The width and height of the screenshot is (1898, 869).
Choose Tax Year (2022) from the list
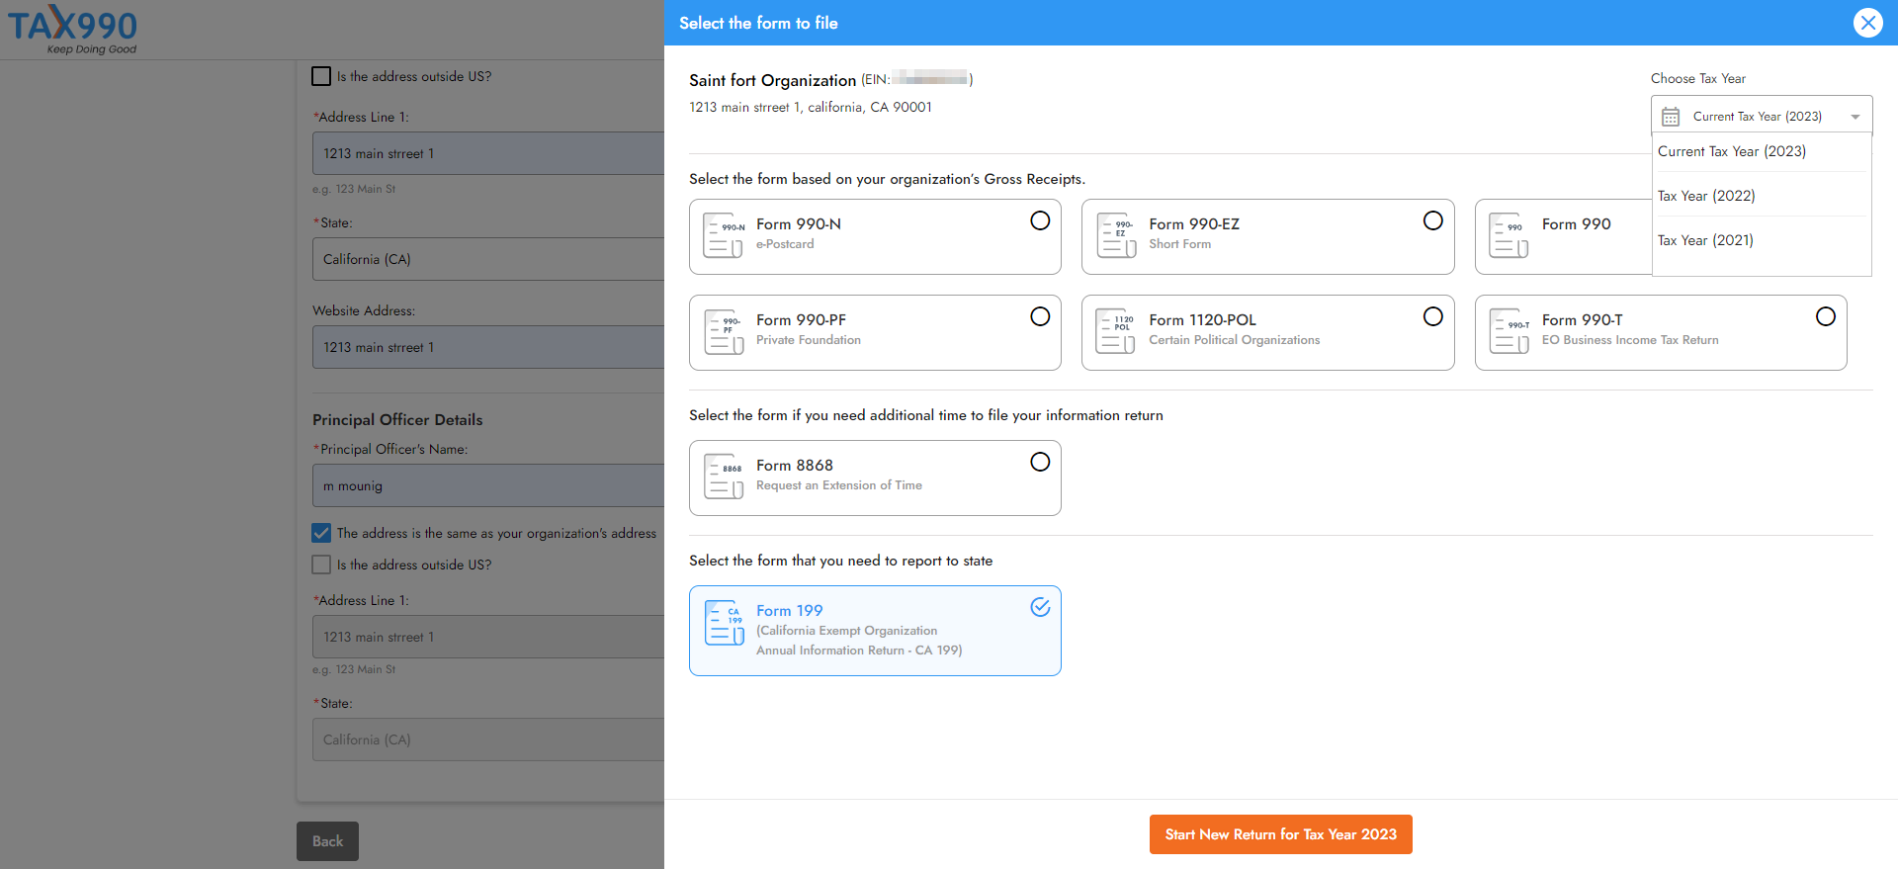[1706, 196]
